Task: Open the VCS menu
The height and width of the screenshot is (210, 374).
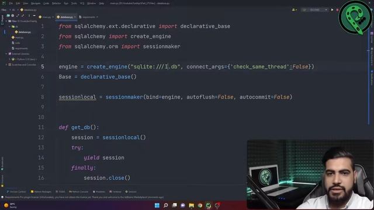Action: pyautogui.click(x=82, y=3)
